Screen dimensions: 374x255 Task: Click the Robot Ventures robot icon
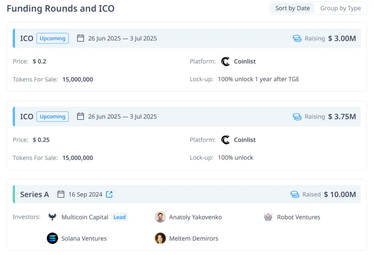click(x=268, y=217)
